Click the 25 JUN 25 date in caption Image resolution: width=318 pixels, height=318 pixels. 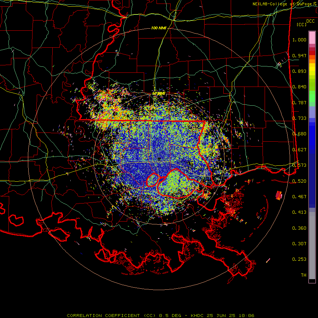[221, 316]
